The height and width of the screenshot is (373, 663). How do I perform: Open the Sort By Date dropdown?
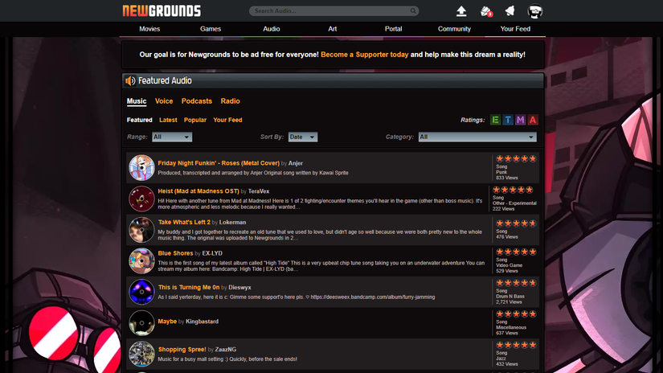[x=303, y=137]
